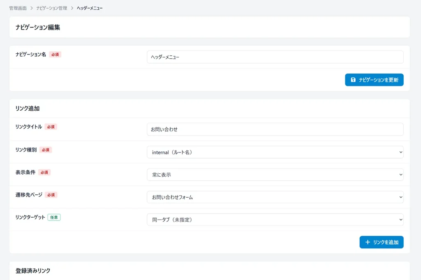Click the リンクターゲット label
The height and width of the screenshot is (280, 421).
(x=30, y=217)
